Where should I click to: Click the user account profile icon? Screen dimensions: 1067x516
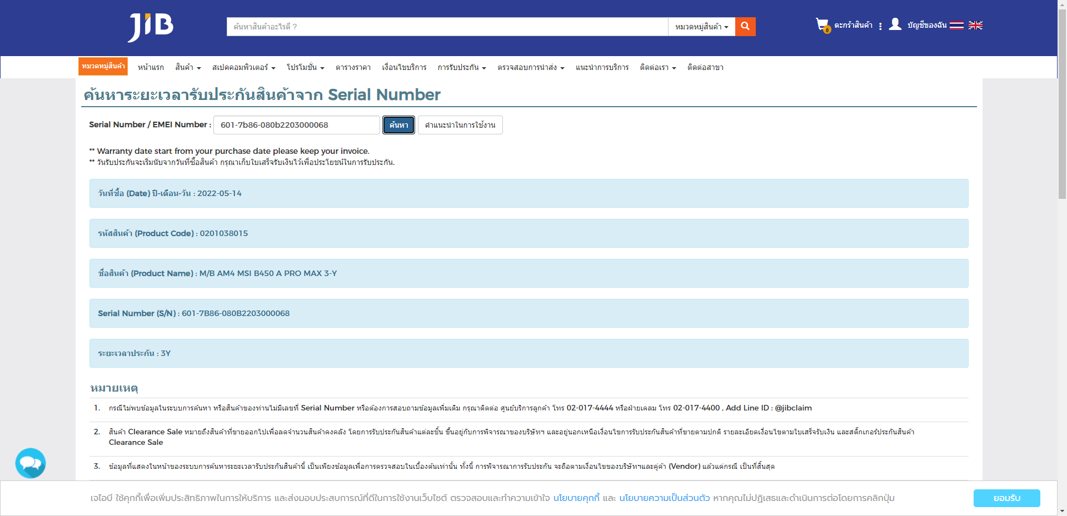point(895,24)
